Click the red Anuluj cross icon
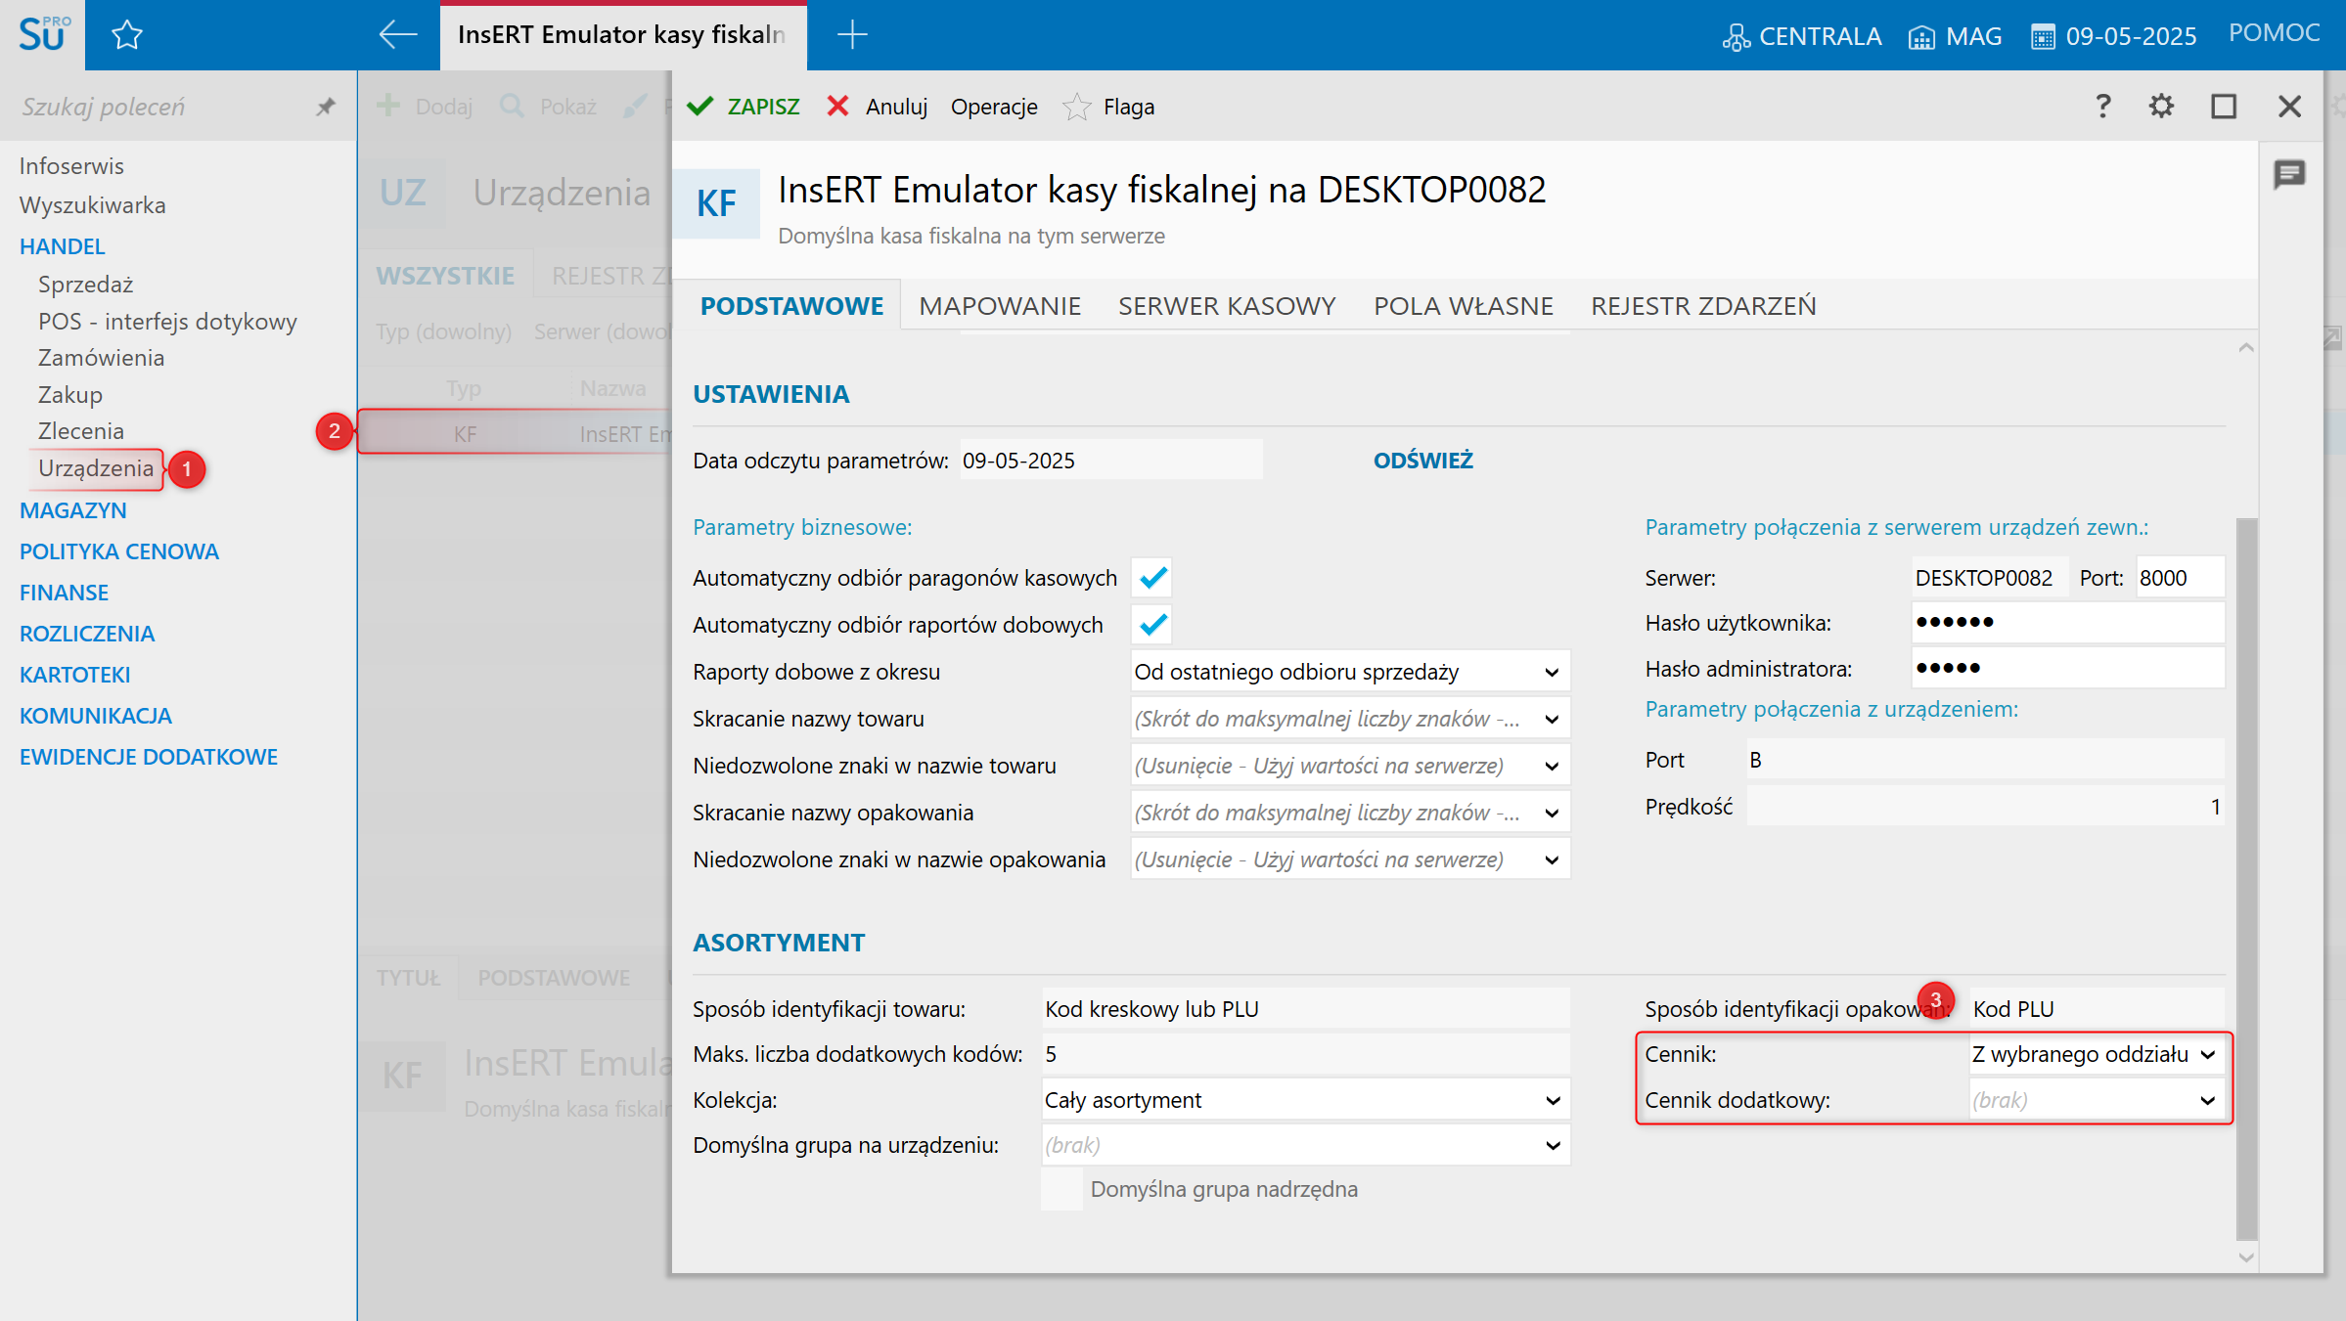The image size is (2346, 1321). (x=837, y=107)
